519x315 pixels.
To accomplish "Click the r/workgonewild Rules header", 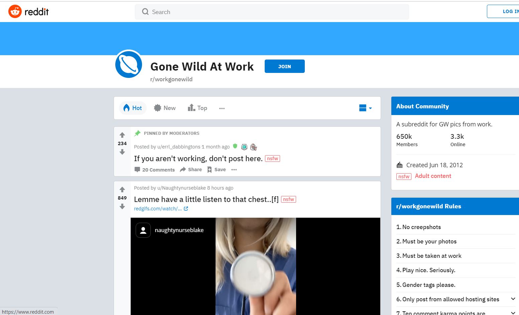I will (455, 206).
